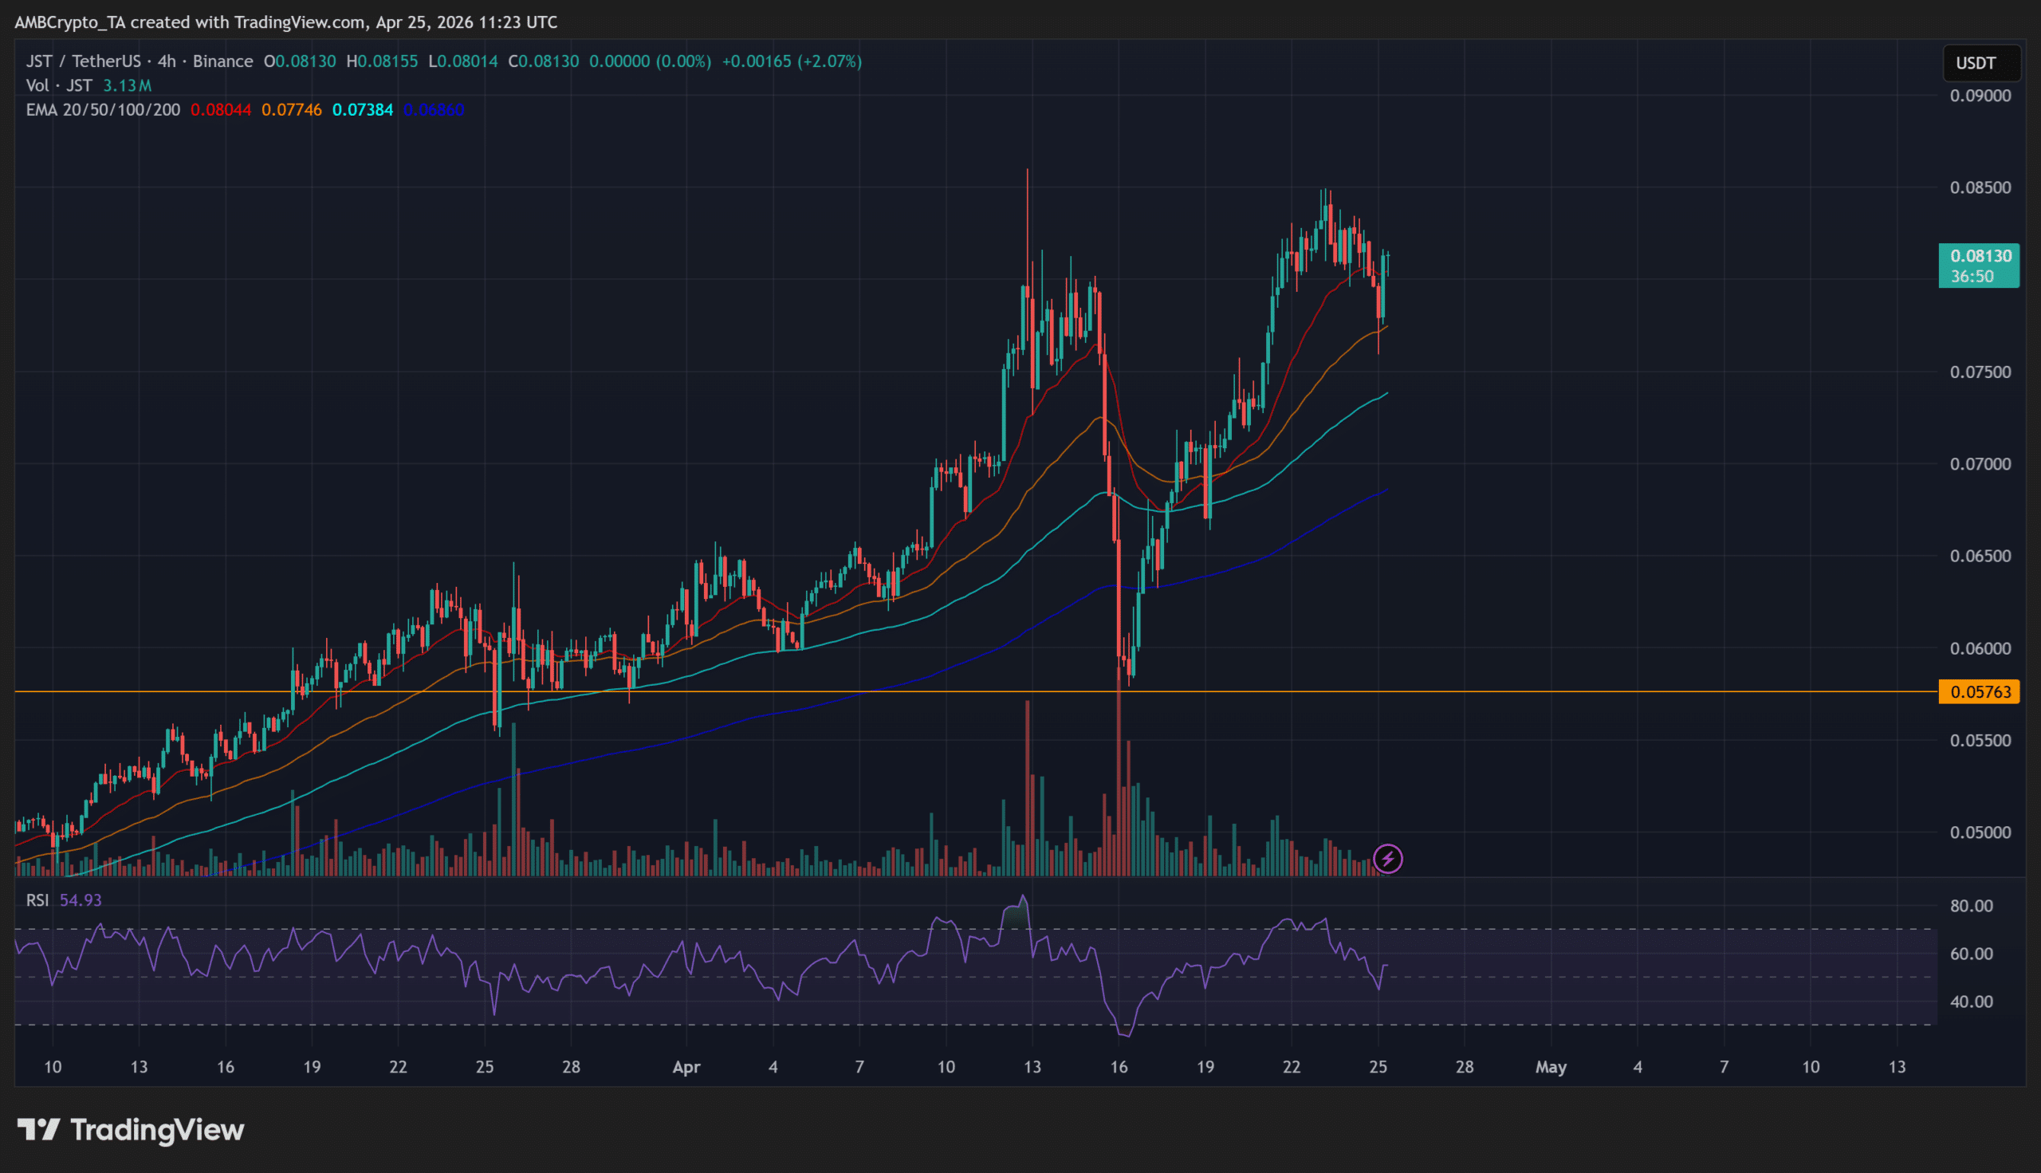Click the orange 0.05763 price level label
The height and width of the screenshot is (1173, 2041).
(x=1979, y=691)
